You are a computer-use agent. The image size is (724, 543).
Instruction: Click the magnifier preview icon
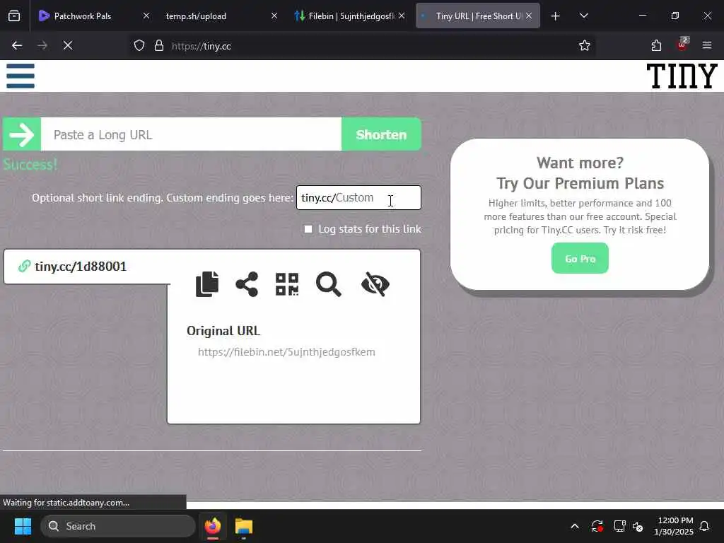328,284
